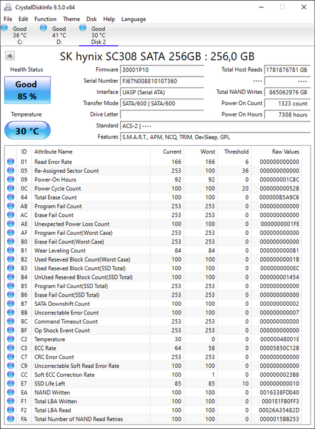Image resolution: width=315 pixels, height=429 pixels.
Task: Click status orb for drive C:
Action: click(4, 28)
